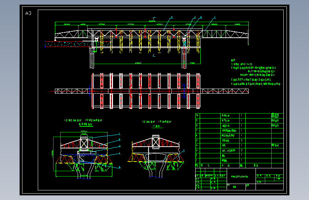Select the underlined title of left cross-section view
This screenshot has height=200, width=309.
(86, 125)
